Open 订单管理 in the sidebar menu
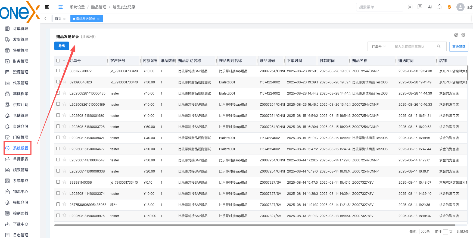This screenshot has height=238, width=473. [20, 29]
